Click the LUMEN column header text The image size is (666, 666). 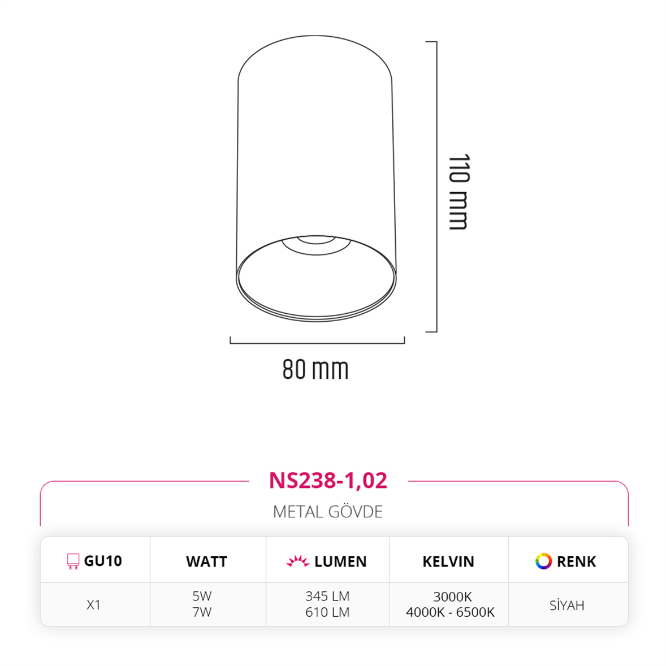(341, 561)
